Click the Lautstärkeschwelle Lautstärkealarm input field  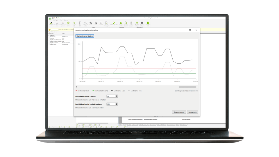tap(111, 104)
